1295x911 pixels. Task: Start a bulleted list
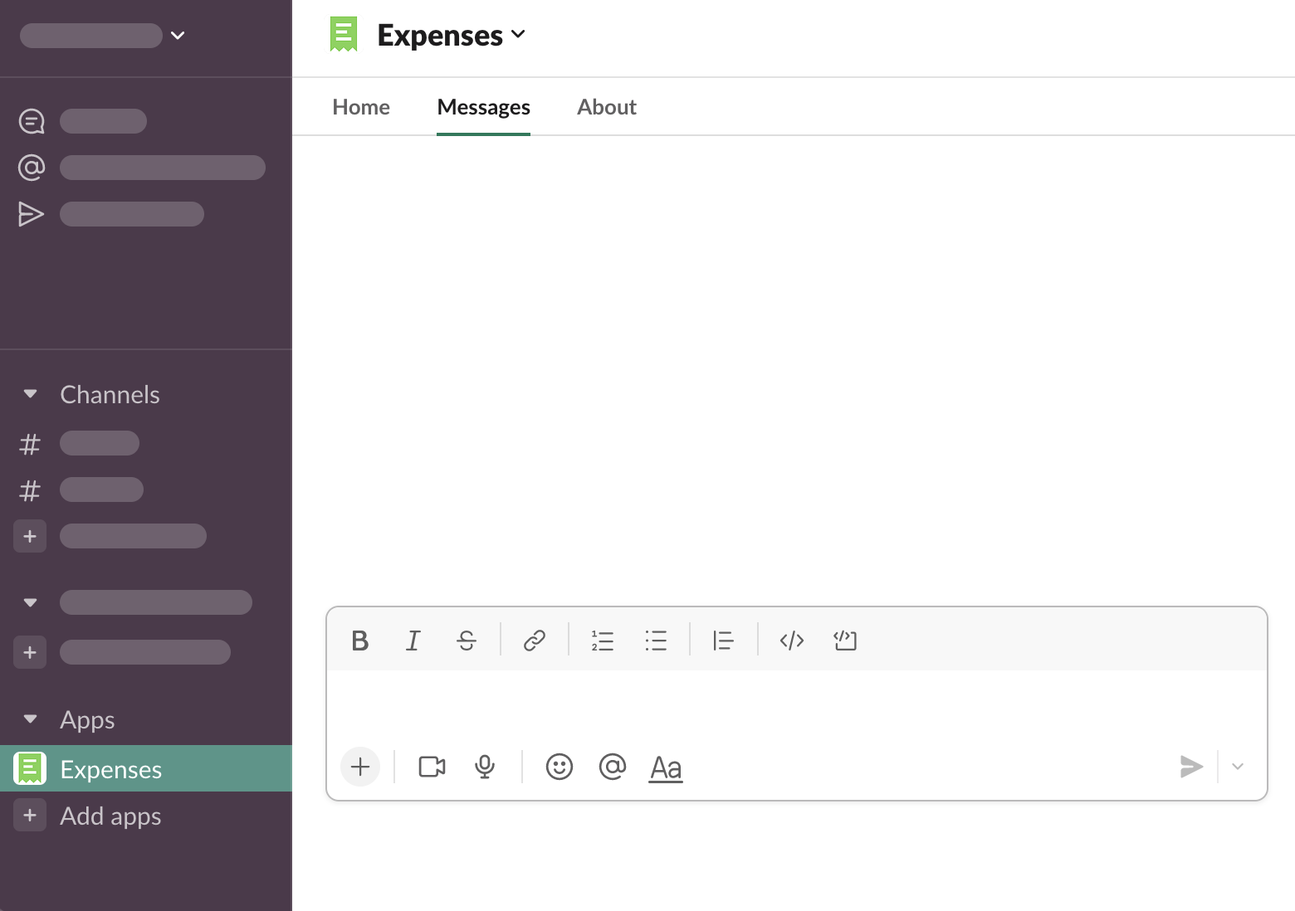coord(656,641)
